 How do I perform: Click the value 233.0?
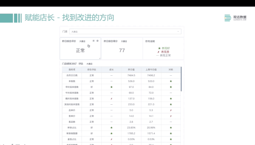[x=131, y=104]
